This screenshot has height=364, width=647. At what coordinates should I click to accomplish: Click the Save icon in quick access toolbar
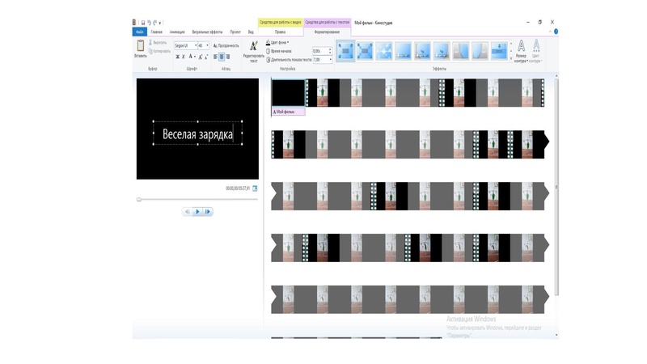coord(143,23)
